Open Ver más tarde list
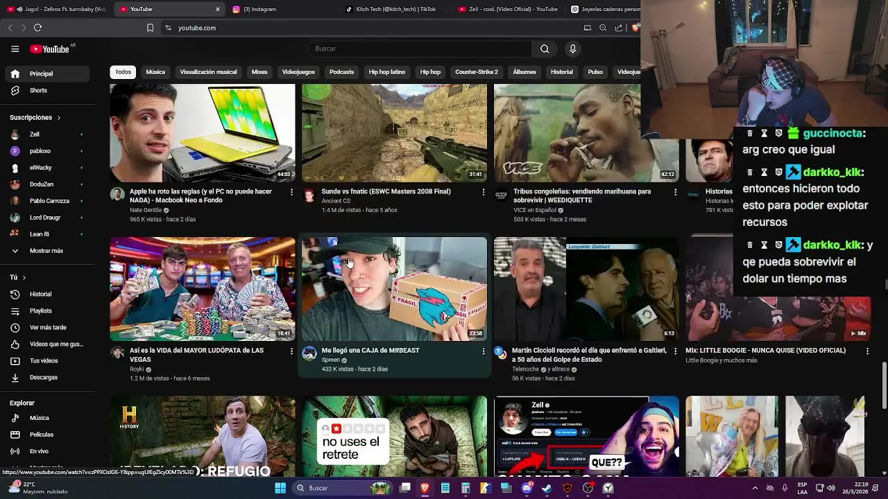 47,327
